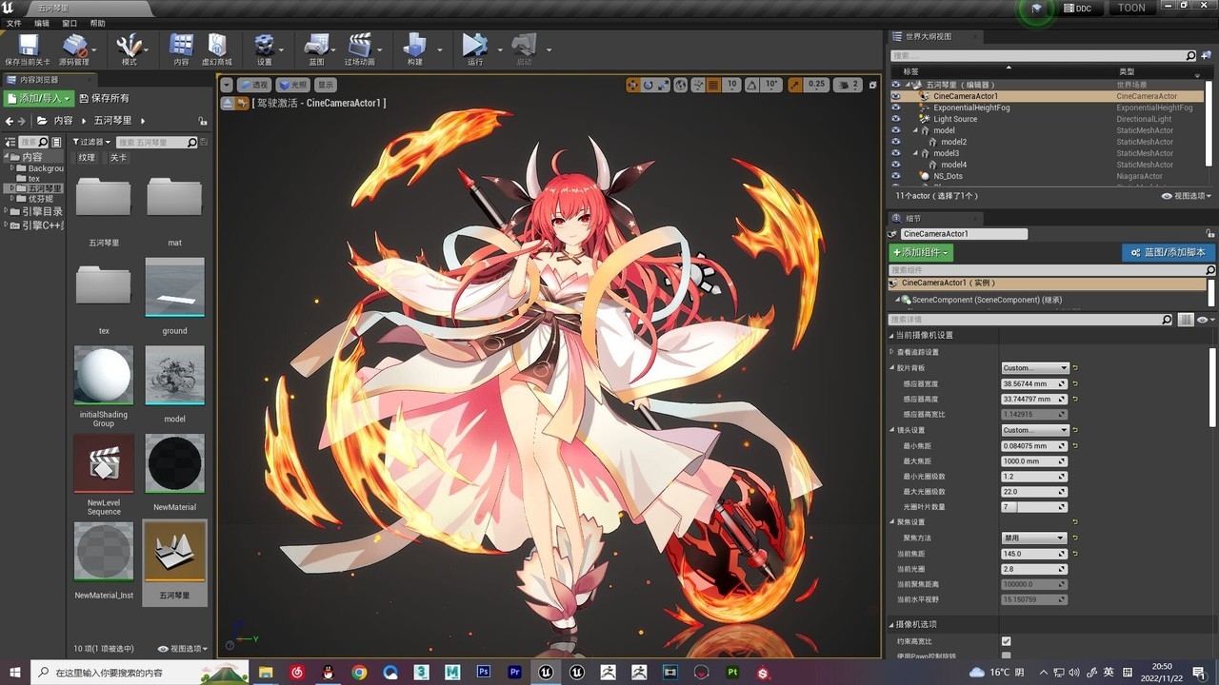Select the rotate gizmo in the viewport toolbar
1219x685 pixels.
pyautogui.click(x=649, y=85)
